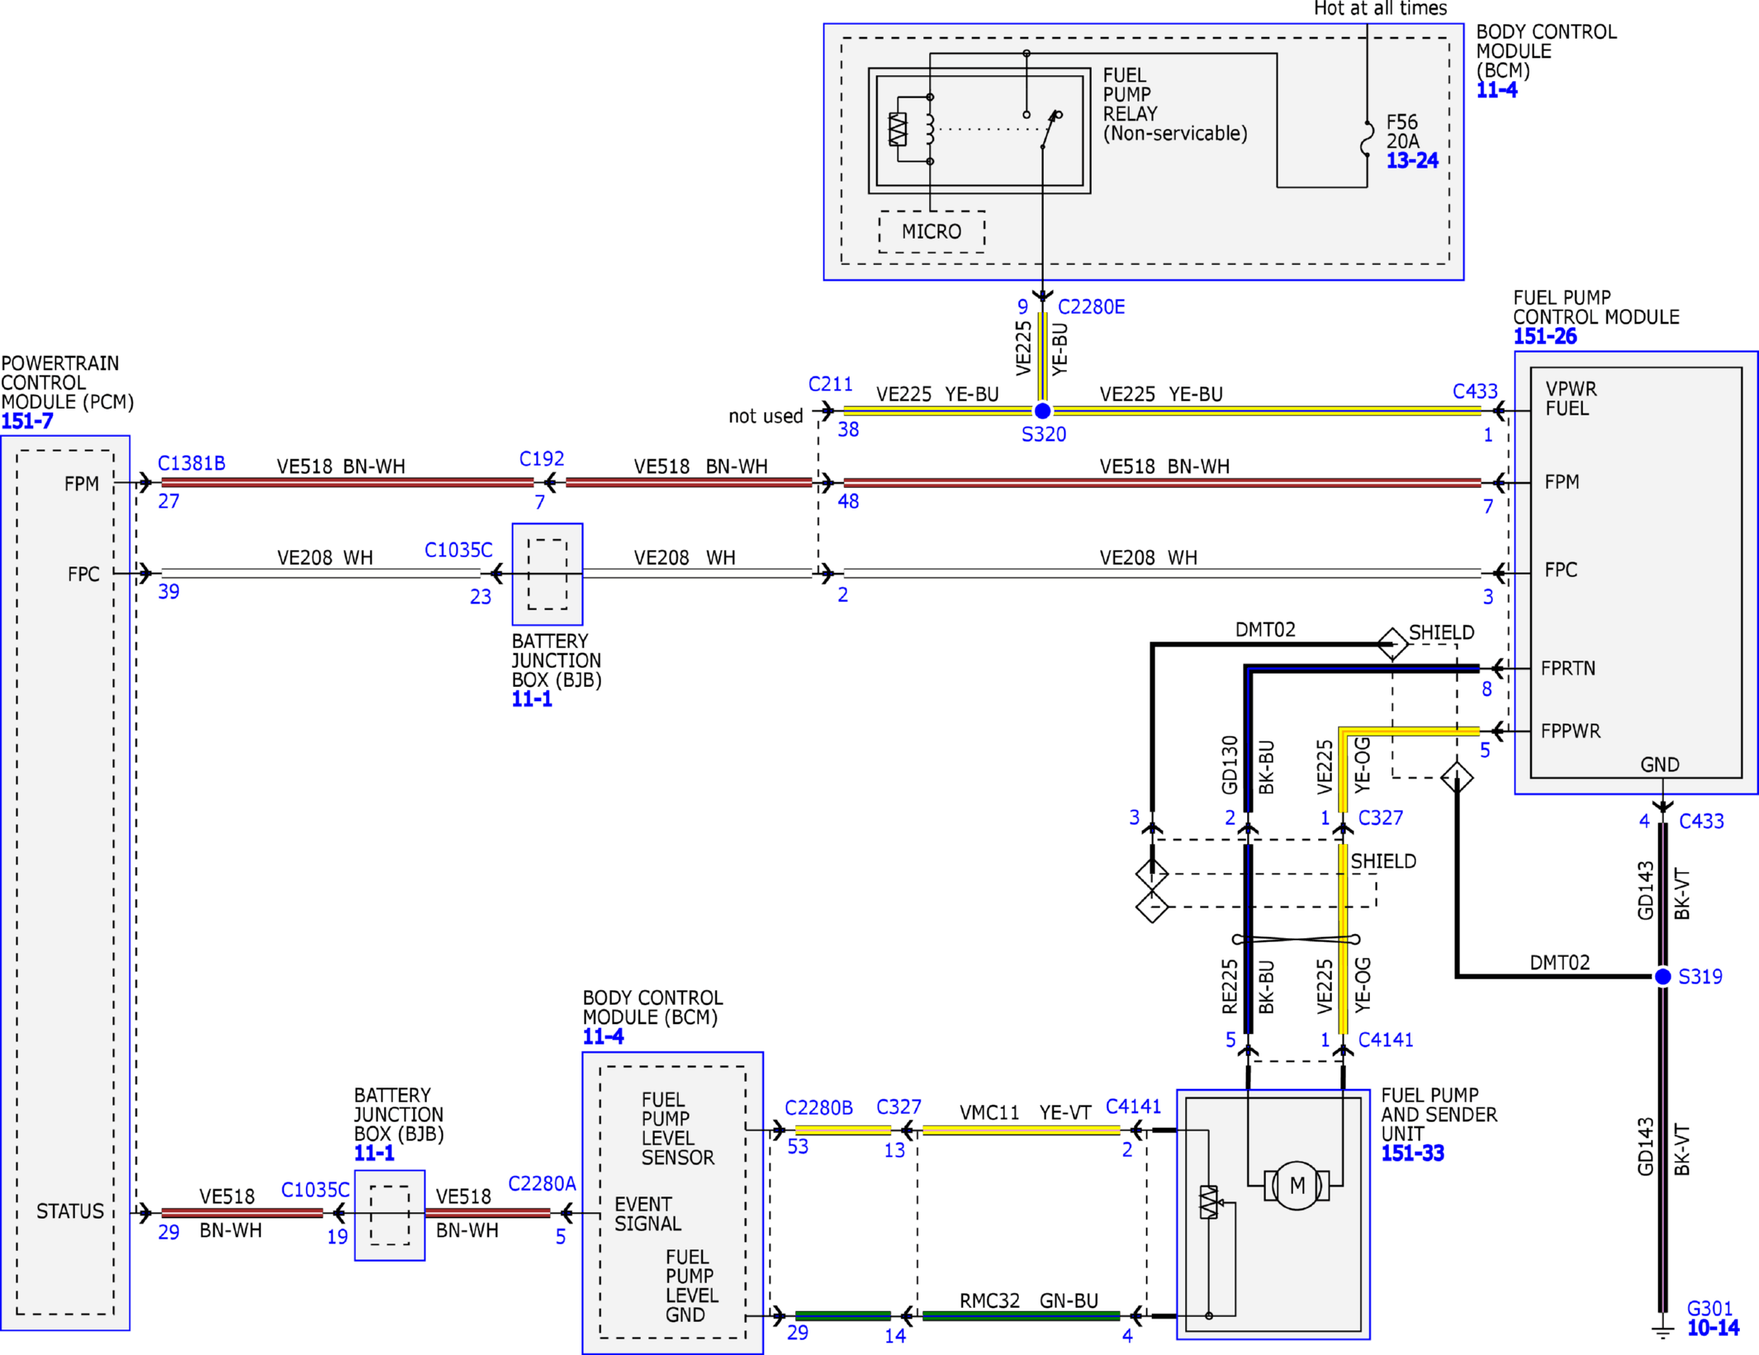Screen dimensions: 1759x1355
Task: Select the 'Hot at all times' label
Action: pyautogui.click(x=1380, y=9)
